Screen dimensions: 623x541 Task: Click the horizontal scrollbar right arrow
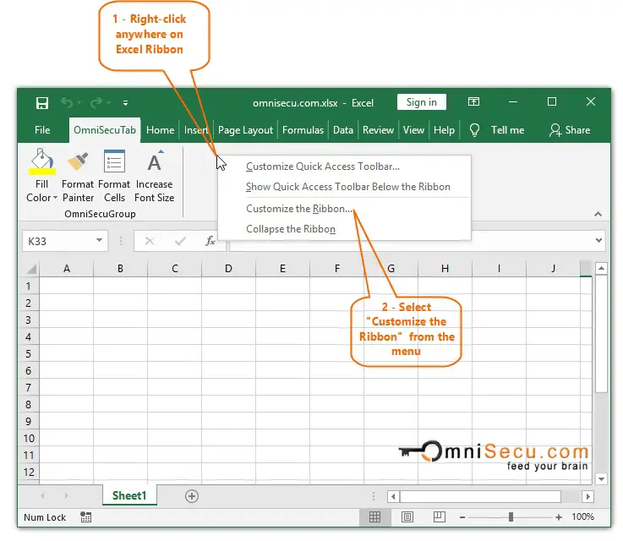(588, 496)
